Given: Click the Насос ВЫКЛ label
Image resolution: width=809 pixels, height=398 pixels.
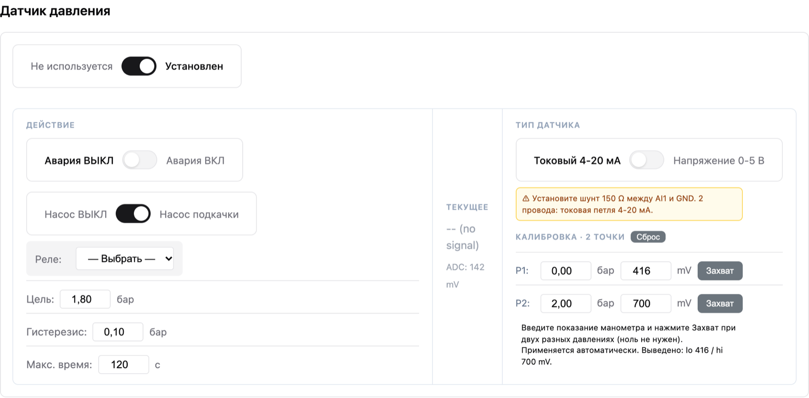Looking at the screenshot, I should (76, 214).
